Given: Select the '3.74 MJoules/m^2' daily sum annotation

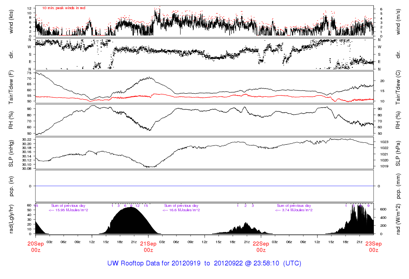Looking at the screenshot, I should point(294,210).
